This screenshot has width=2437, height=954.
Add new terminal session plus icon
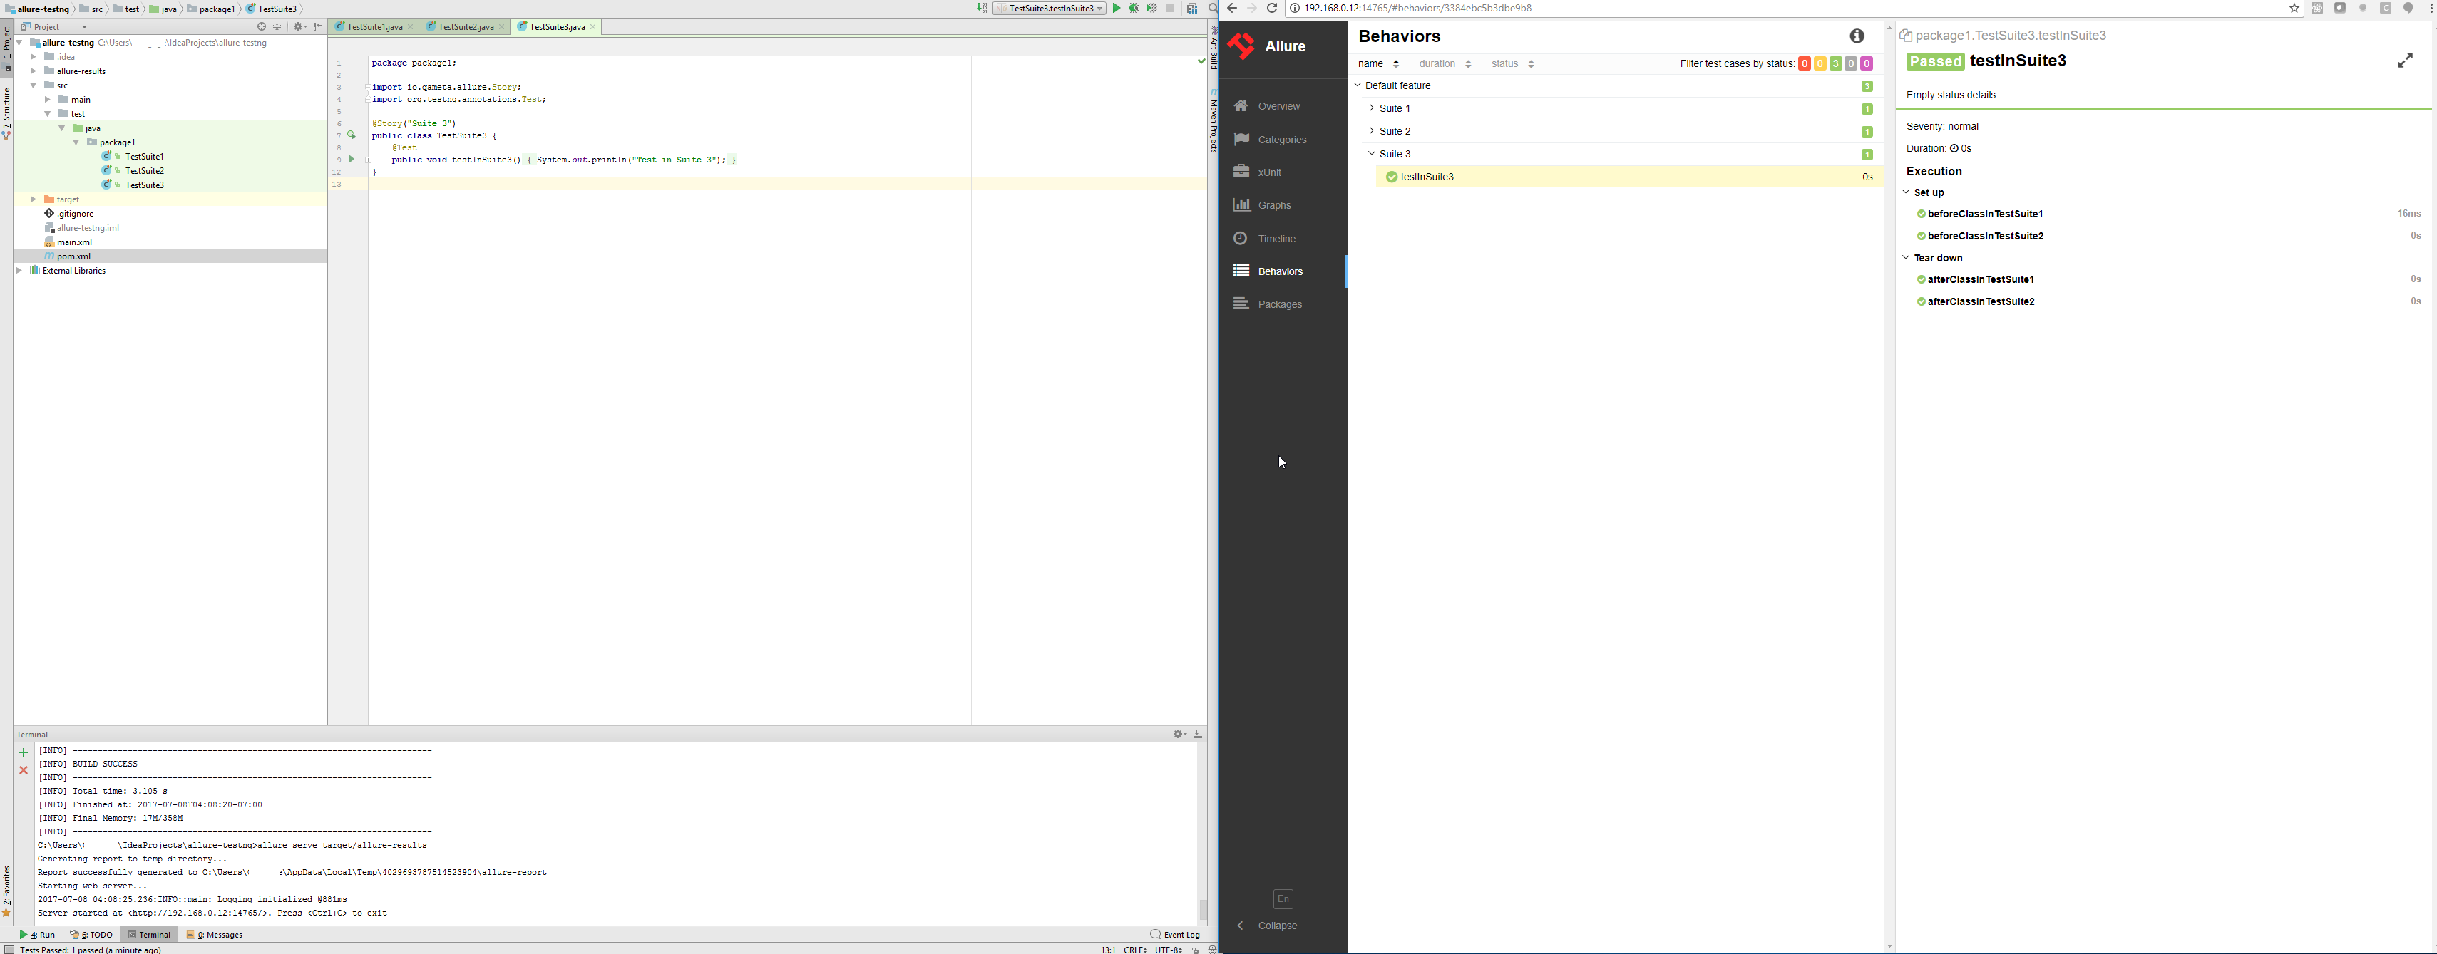coord(24,752)
